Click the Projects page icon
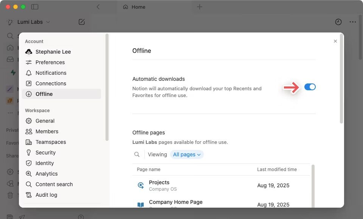This screenshot has width=363, height=219. pyautogui.click(x=141, y=185)
